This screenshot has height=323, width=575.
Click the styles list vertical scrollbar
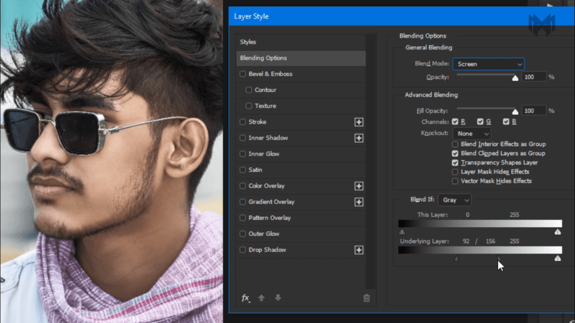[x=371, y=161]
